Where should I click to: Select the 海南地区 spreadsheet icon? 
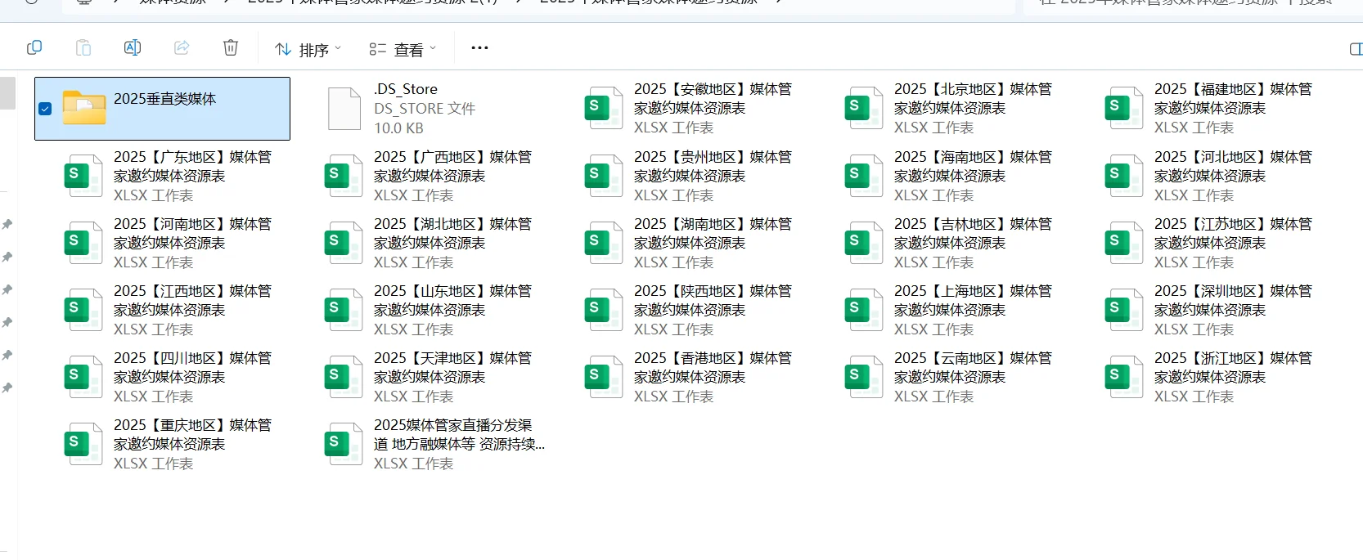tap(864, 176)
